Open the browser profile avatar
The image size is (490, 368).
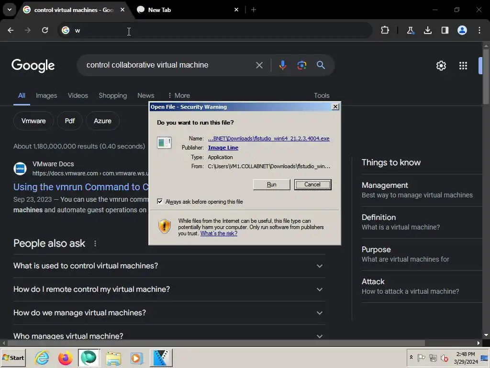click(462, 30)
